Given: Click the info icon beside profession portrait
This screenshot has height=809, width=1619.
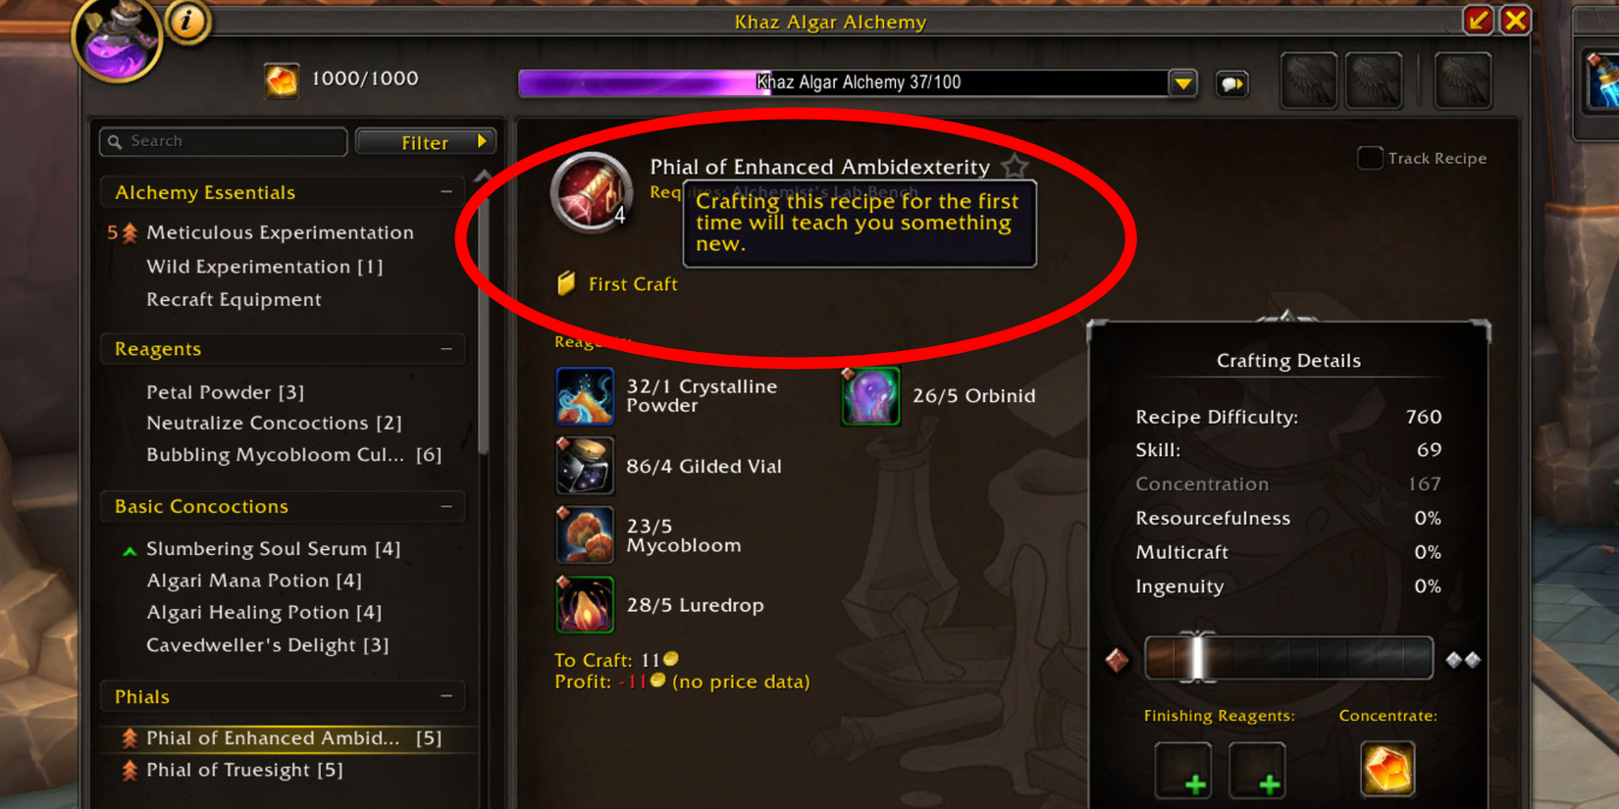Looking at the screenshot, I should click(186, 22).
